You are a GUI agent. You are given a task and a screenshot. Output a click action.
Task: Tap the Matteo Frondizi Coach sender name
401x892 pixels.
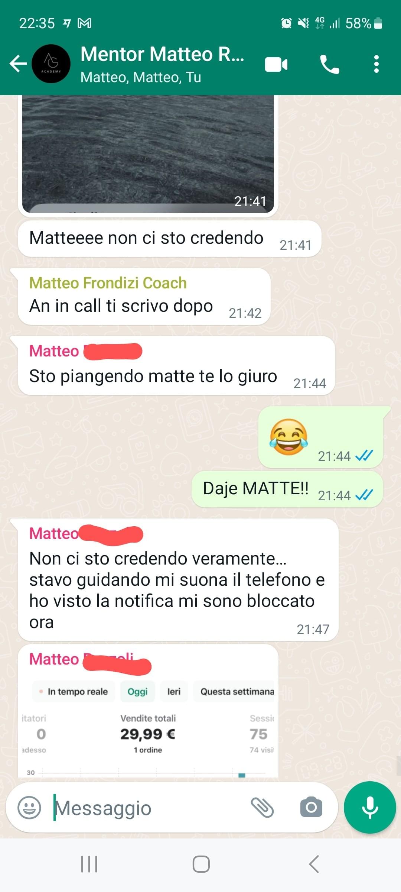pyautogui.click(x=108, y=283)
